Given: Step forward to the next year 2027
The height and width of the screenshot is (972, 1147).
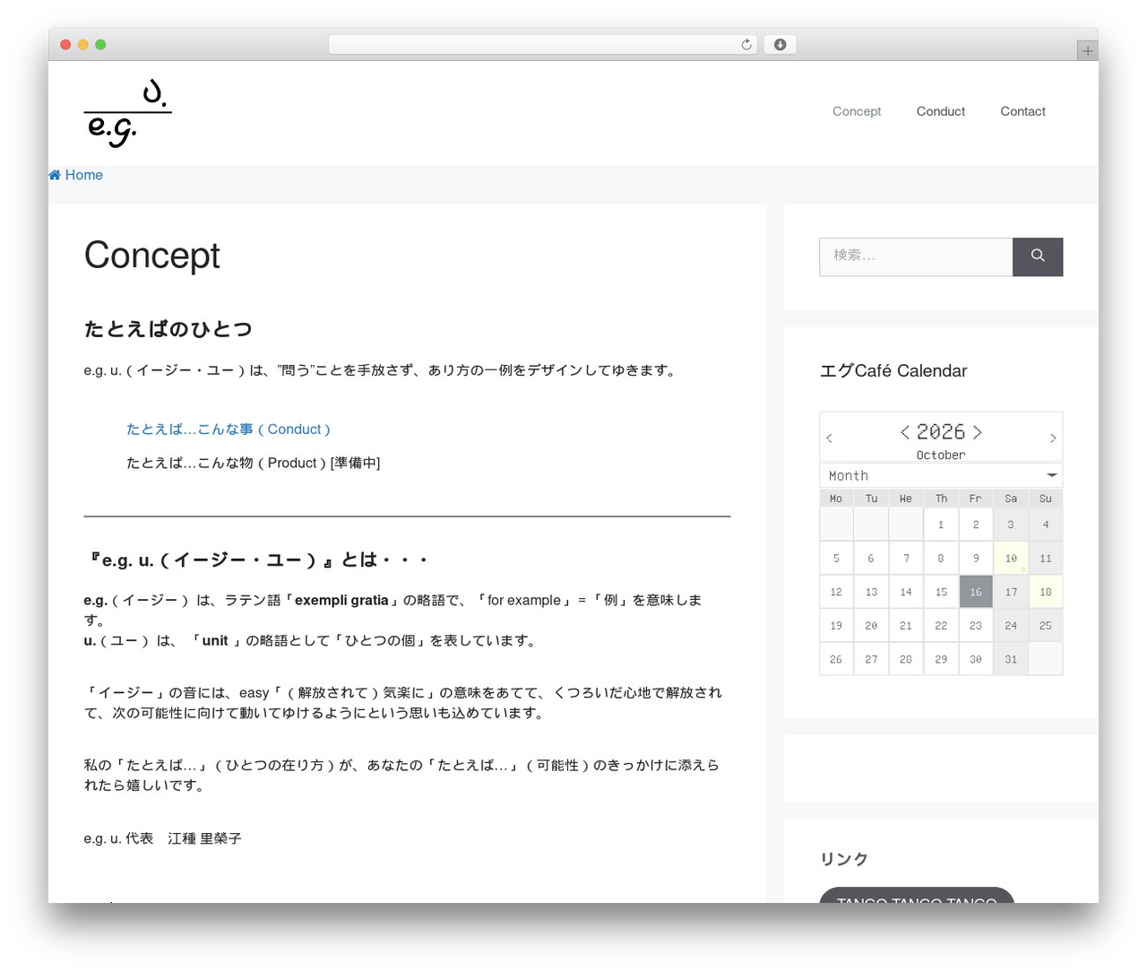Looking at the screenshot, I should tap(978, 432).
